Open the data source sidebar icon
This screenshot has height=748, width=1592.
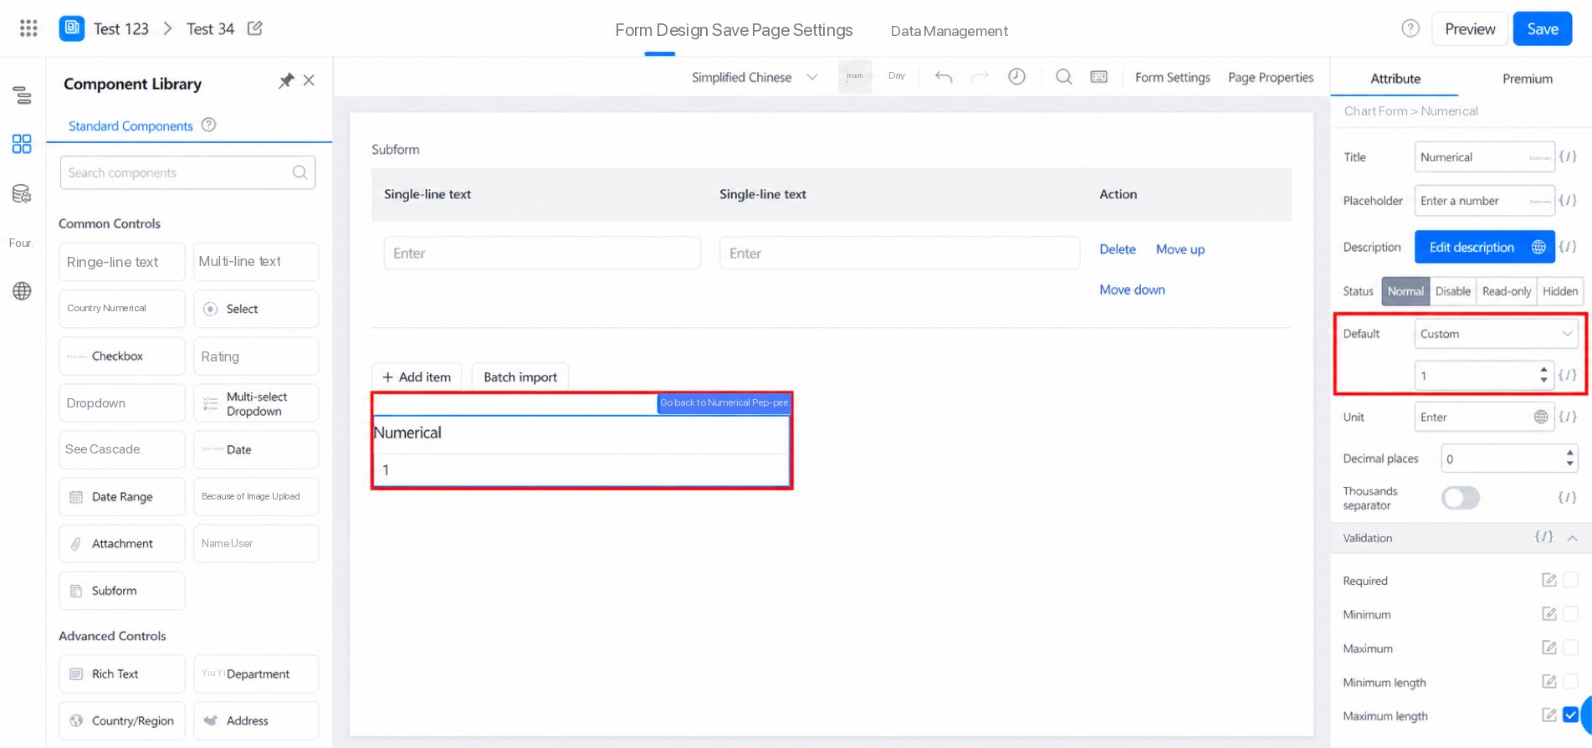[x=22, y=194]
